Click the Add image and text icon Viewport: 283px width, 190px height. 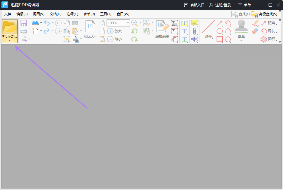(147, 31)
